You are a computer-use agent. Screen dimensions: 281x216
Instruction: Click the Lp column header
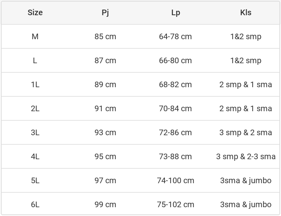(175, 12)
